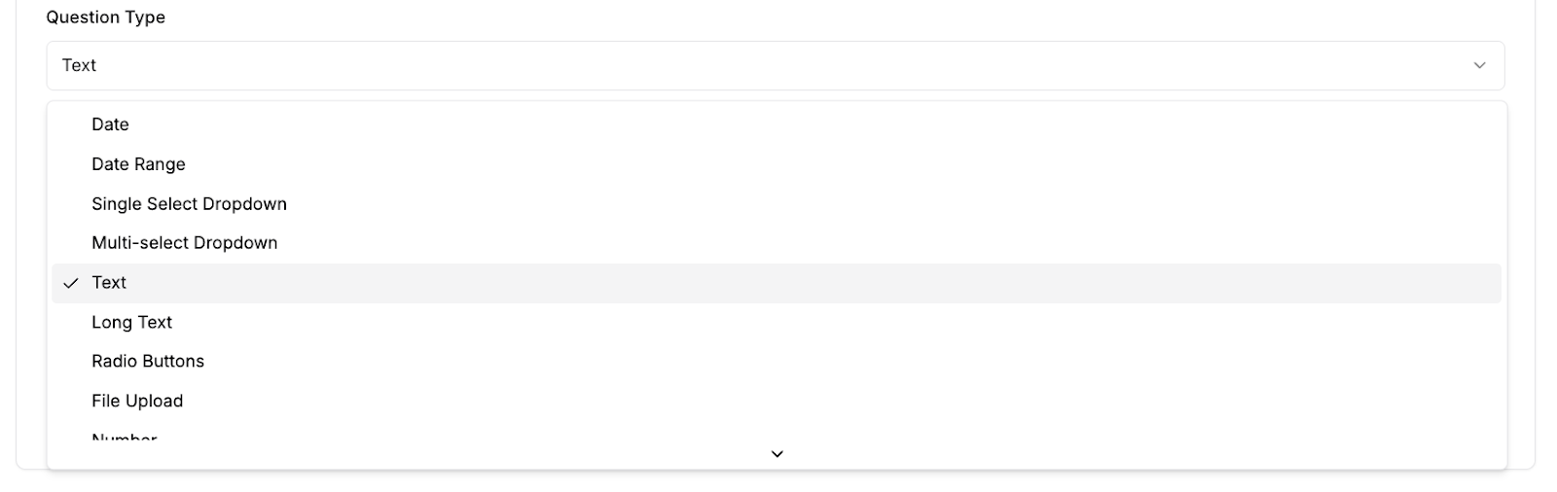This screenshot has height=492, width=1557.
Task: Pick the highlighted Text option
Action: click(109, 283)
